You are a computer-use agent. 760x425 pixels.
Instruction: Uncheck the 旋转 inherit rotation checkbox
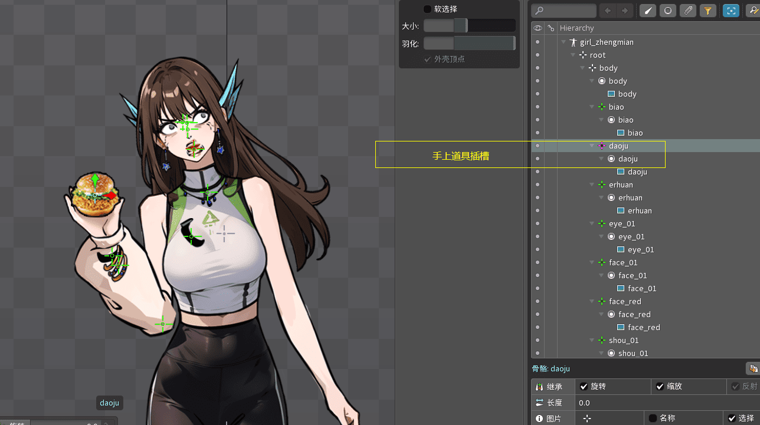[584, 387]
